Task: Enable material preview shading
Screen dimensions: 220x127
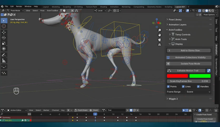Action: [210, 11]
